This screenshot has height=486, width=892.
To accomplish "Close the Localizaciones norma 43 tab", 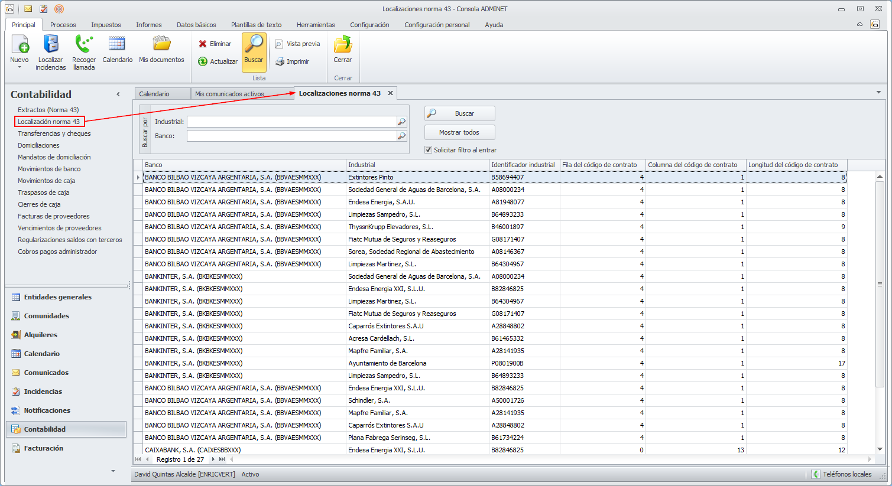I will pos(390,93).
